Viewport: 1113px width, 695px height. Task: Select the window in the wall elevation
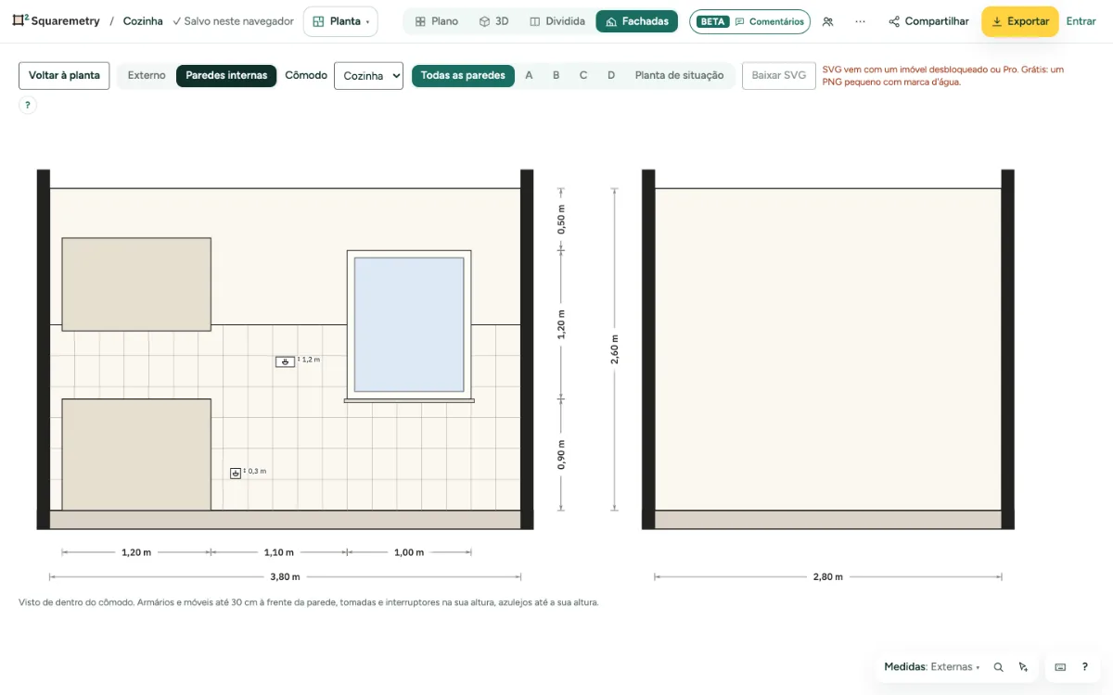click(409, 325)
